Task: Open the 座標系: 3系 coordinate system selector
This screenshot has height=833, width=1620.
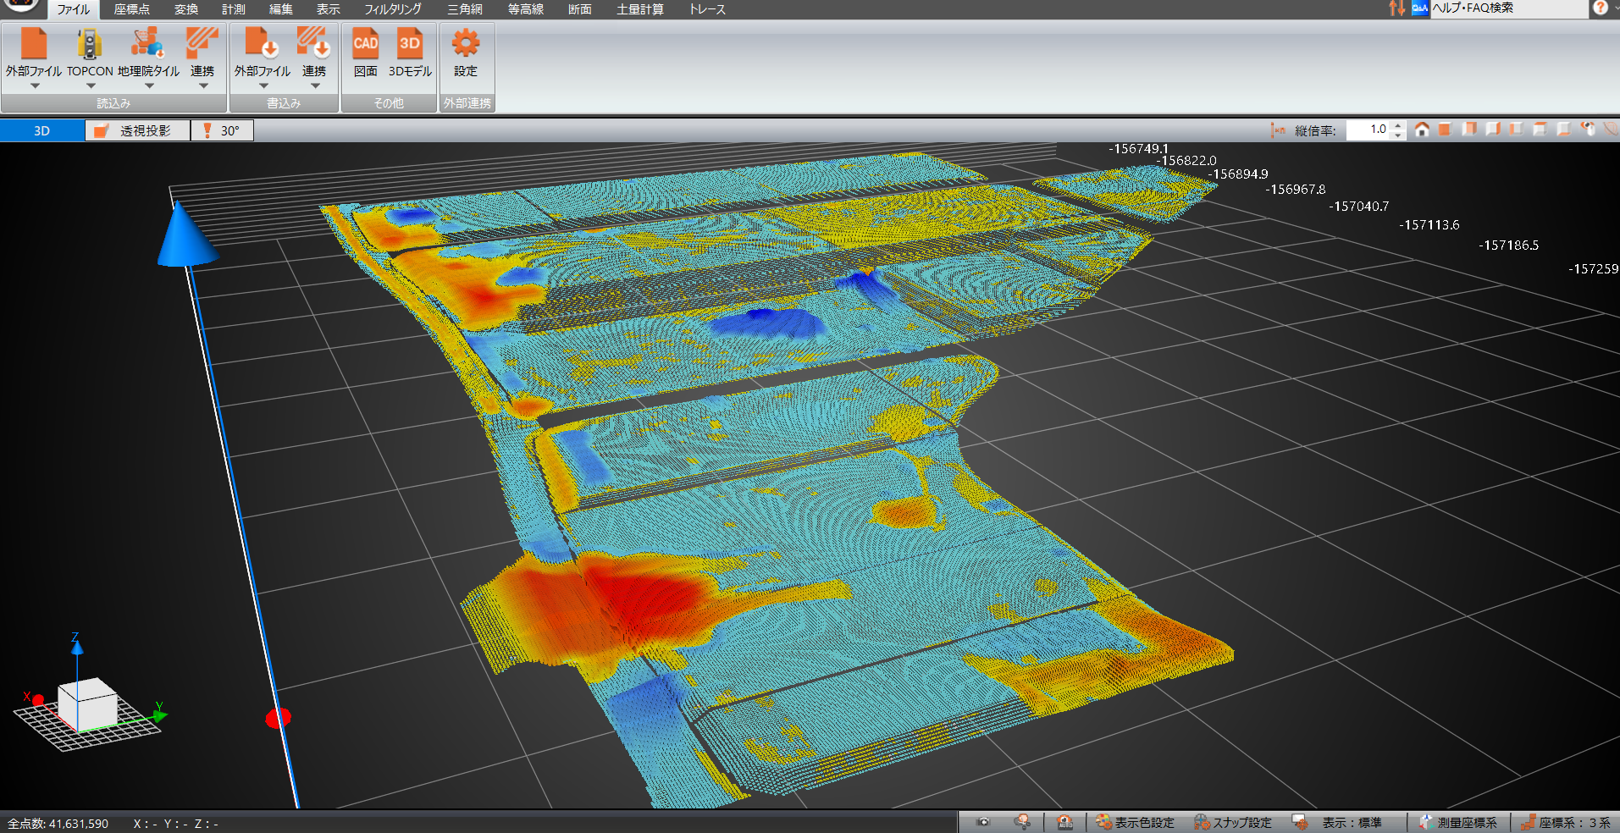Action: coord(1566,822)
